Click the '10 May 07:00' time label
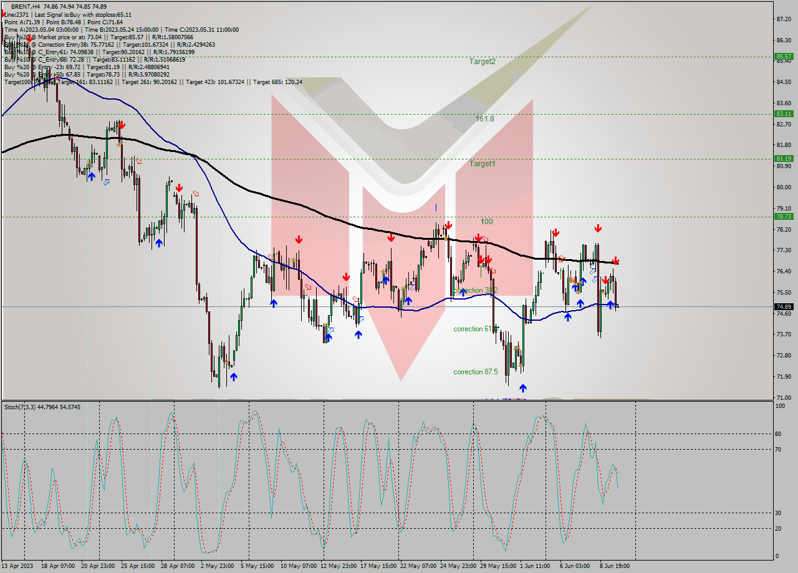The width and height of the screenshot is (798, 573). (298, 566)
